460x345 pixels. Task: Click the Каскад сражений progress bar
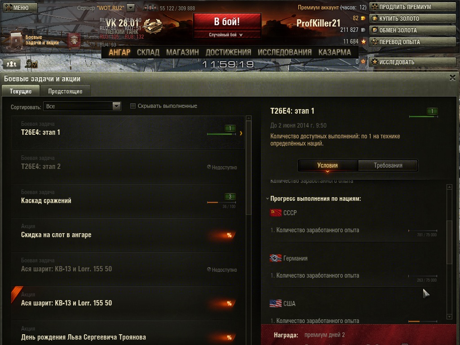click(x=221, y=203)
